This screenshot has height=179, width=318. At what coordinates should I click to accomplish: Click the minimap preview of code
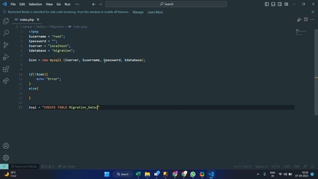[301, 32]
